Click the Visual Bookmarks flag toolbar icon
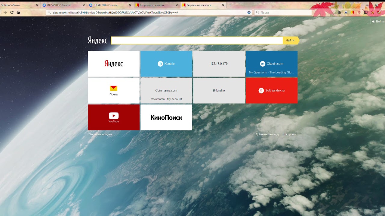Viewport: 385px width, 216px height. coord(353,13)
